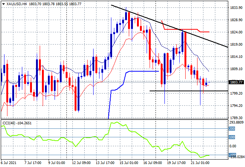The image size is (245, 167).
Task: Click the 1789.30 price axis label
Action: point(236,118)
